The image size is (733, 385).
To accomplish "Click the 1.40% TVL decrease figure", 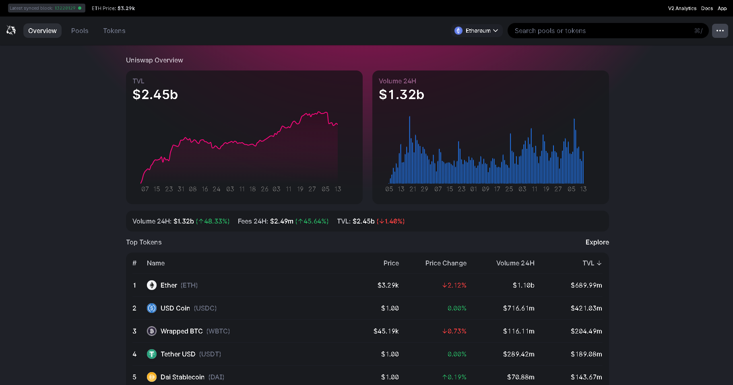I will click(390, 221).
